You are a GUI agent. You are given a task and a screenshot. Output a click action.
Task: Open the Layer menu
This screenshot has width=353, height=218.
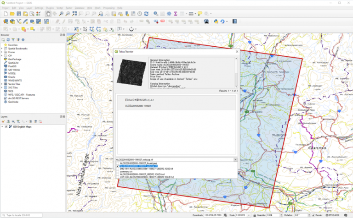(x=29, y=8)
